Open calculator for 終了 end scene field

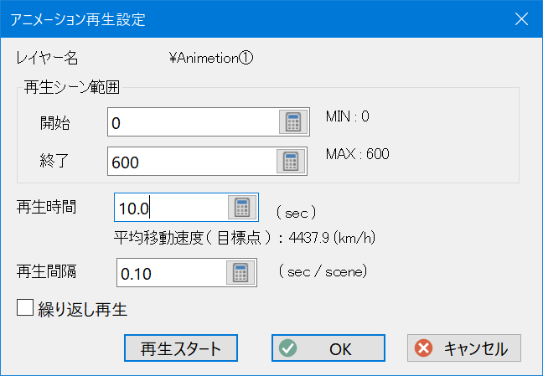(x=291, y=162)
